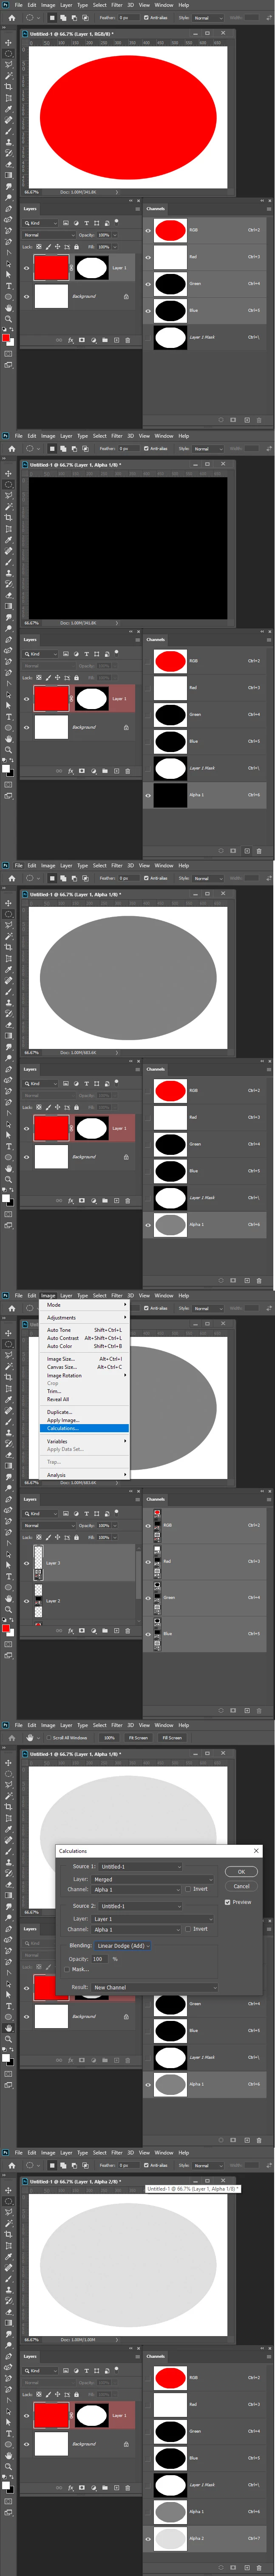This screenshot has width=275, height=2576.
Task: Choose Calculations... from the Image menu
Action: (84, 1428)
